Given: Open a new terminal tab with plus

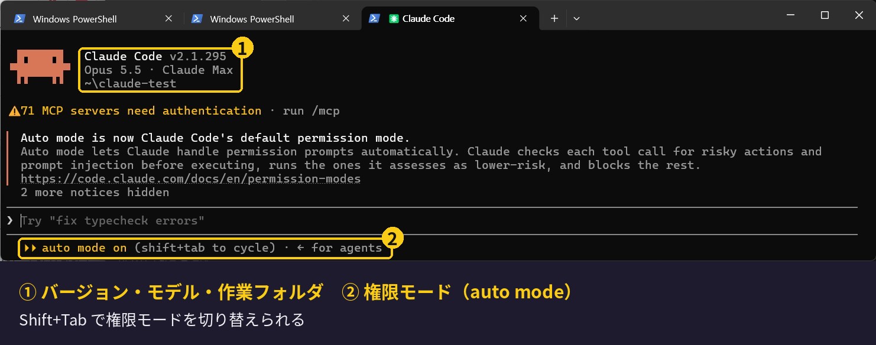Looking at the screenshot, I should click(x=554, y=19).
